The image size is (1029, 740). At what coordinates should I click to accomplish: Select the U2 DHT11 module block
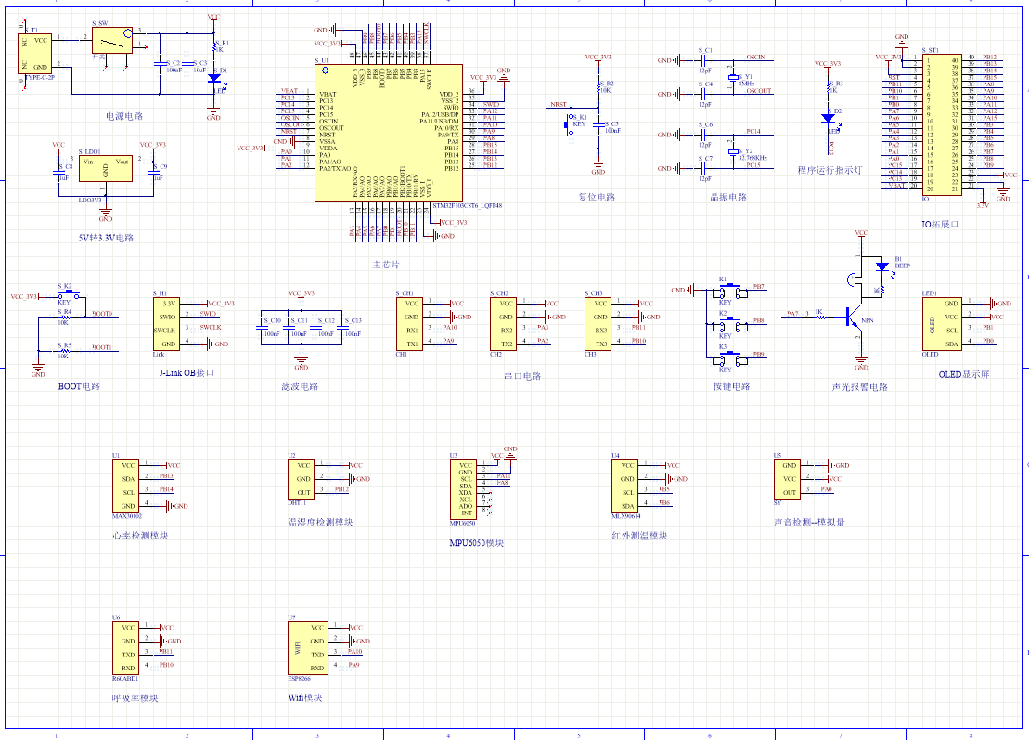(301, 479)
